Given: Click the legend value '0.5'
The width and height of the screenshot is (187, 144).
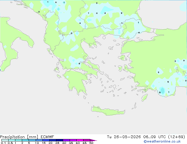Looking at the screenshot, I should point(10,143).
